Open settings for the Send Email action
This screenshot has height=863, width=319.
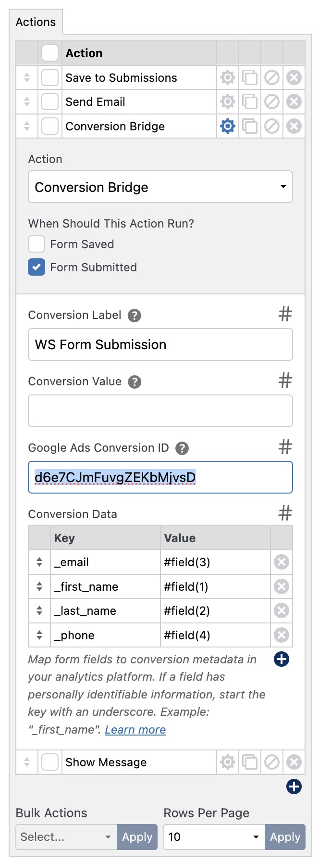[227, 102]
